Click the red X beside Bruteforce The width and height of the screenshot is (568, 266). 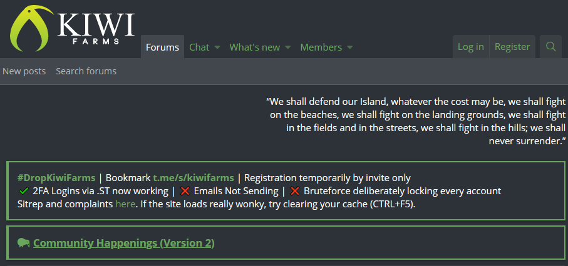click(x=294, y=191)
